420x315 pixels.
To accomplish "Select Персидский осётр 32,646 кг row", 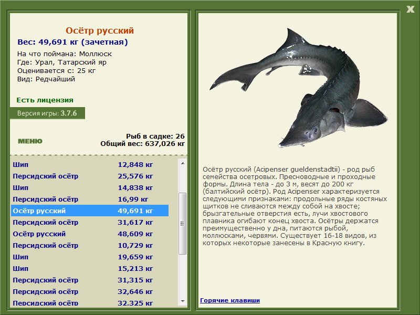I will 90,291.
